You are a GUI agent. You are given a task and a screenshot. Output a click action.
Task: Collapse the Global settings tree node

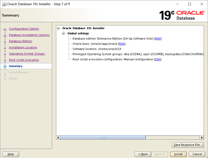(x=63, y=33)
